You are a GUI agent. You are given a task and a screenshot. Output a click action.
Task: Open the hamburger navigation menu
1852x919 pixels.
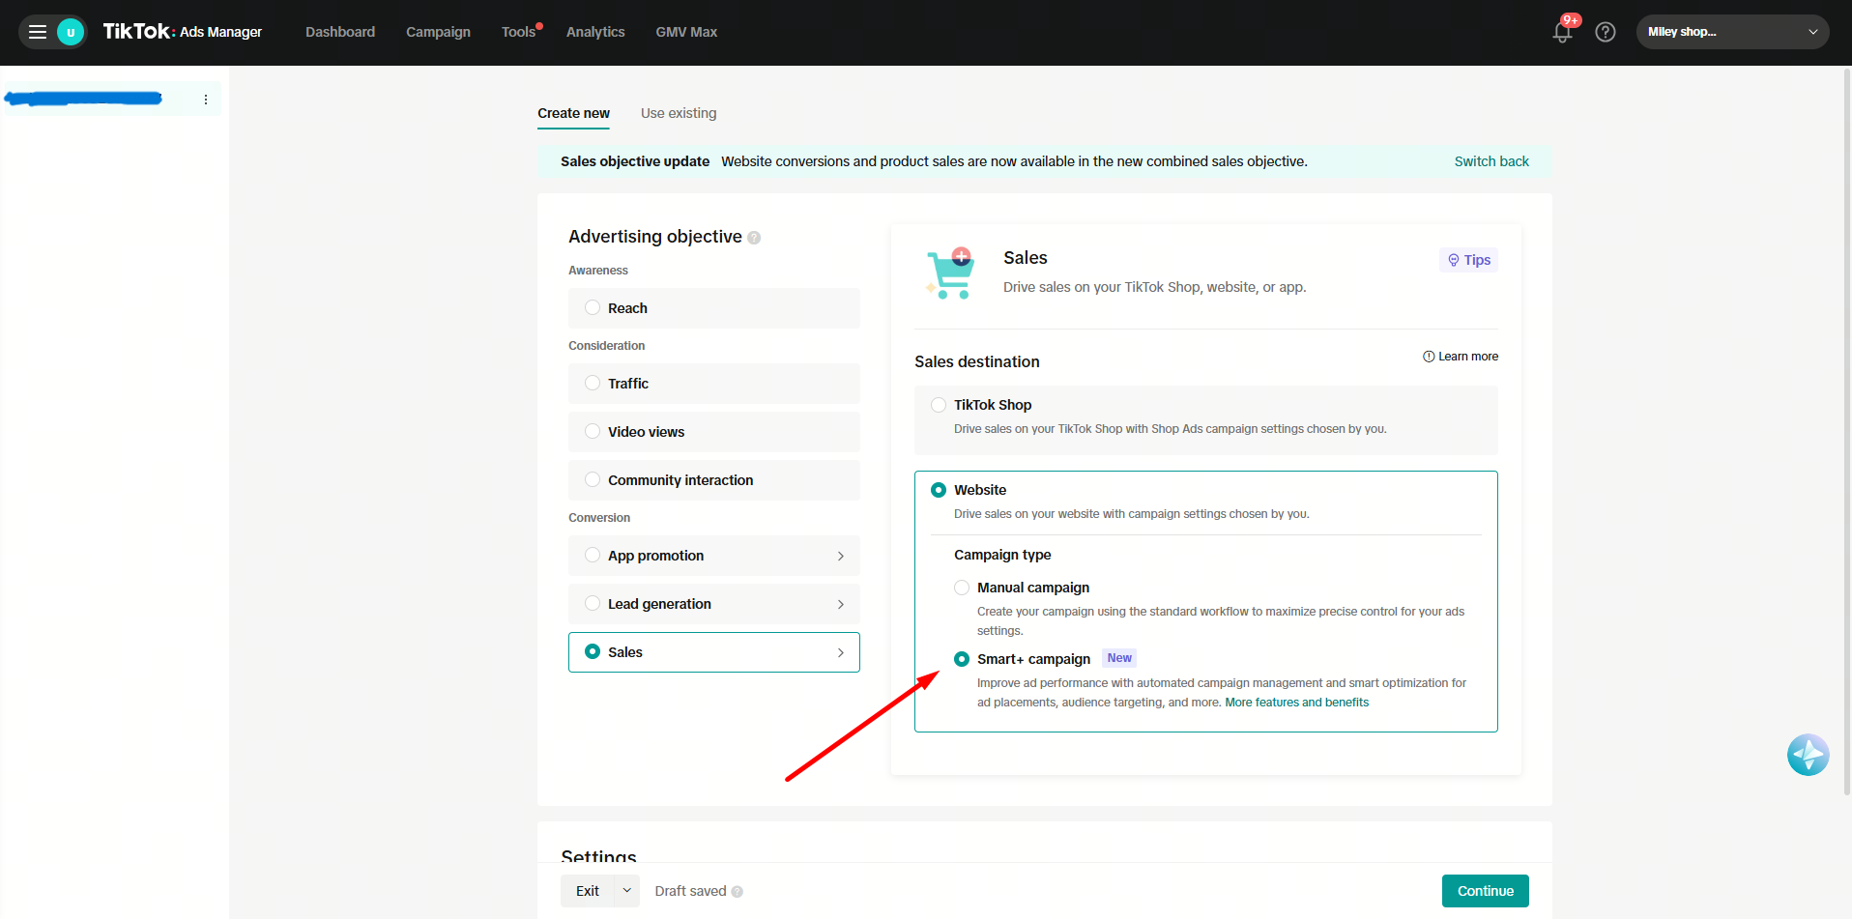coord(38,32)
